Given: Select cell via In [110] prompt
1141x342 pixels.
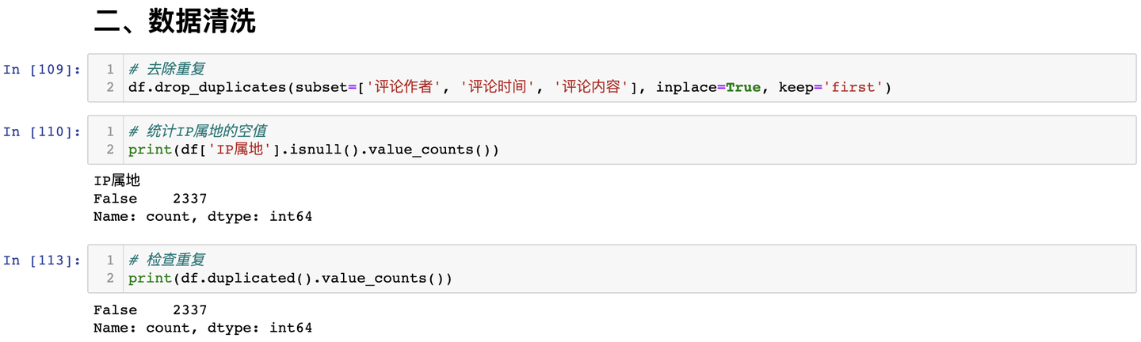Looking at the screenshot, I should [42, 131].
